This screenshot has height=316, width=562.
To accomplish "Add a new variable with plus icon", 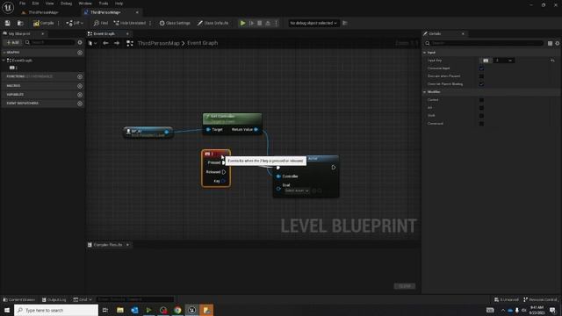I will click(x=80, y=95).
